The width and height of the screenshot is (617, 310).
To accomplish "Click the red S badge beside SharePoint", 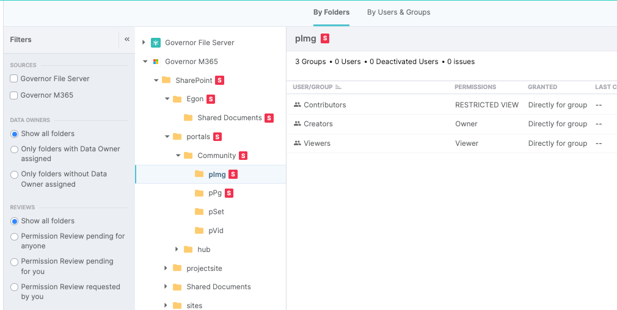I will pyautogui.click(x=219, y=81).
